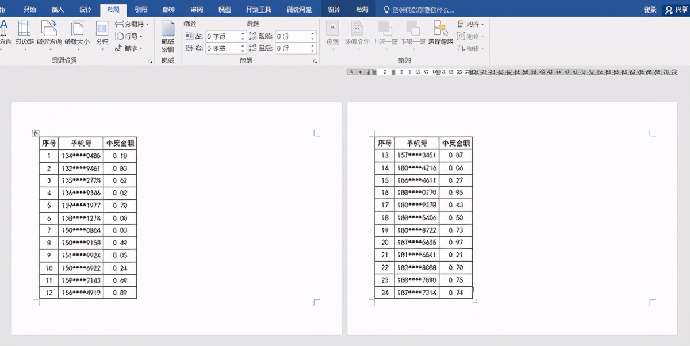This screenshot has height=346, width=690.
Task: Increase the spacing-before value with the stepper
Action: coord(313,34)
